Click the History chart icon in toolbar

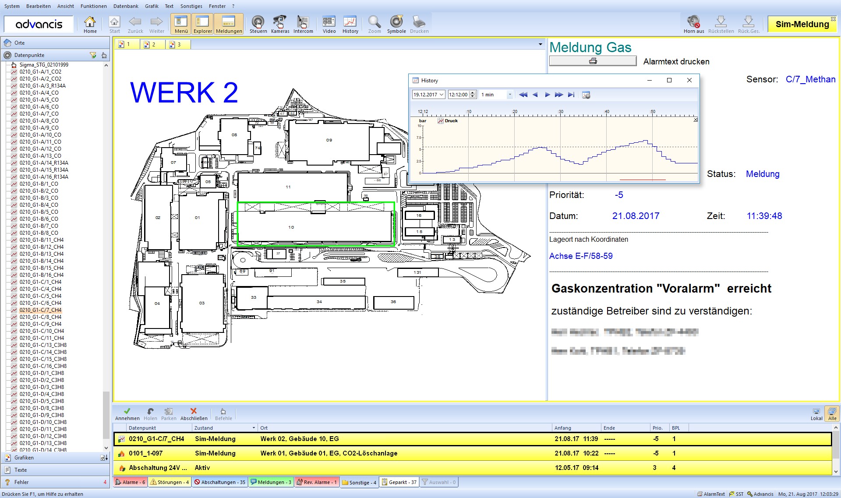[350, 24]
